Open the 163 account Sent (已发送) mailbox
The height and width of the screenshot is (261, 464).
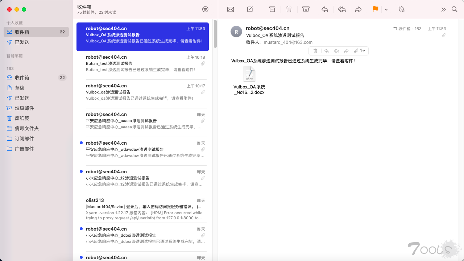tap(36, 98)
